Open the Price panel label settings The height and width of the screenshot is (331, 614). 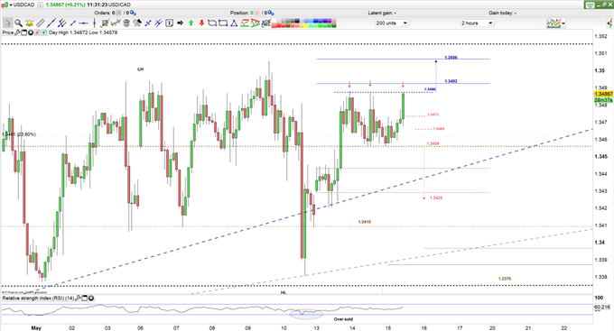point(17,32)
